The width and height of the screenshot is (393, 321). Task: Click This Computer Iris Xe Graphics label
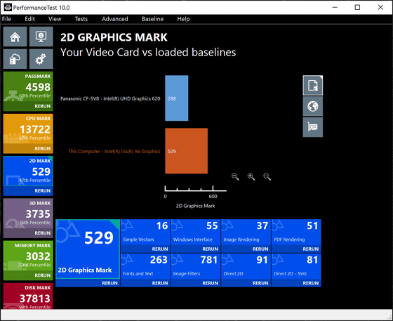(114, 151)
